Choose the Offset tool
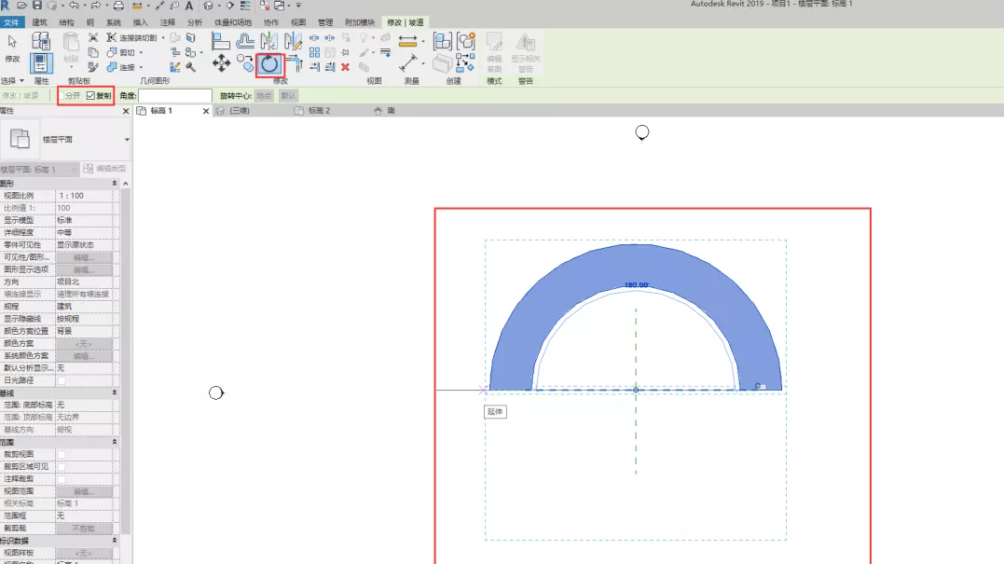 (244, 42)
